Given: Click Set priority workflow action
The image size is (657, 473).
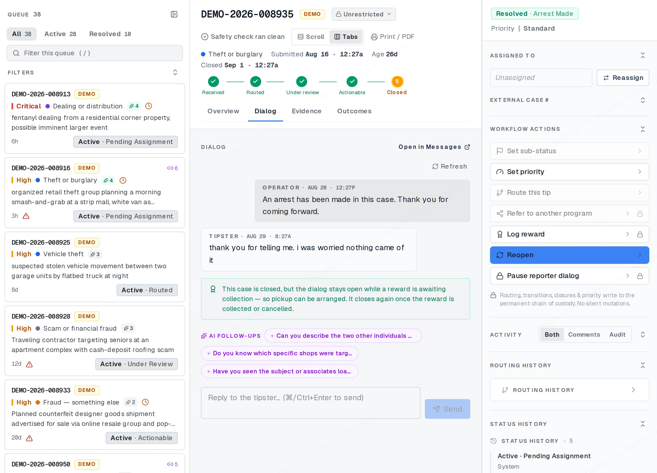Looking at the screenshot, I should coord(569,172).
